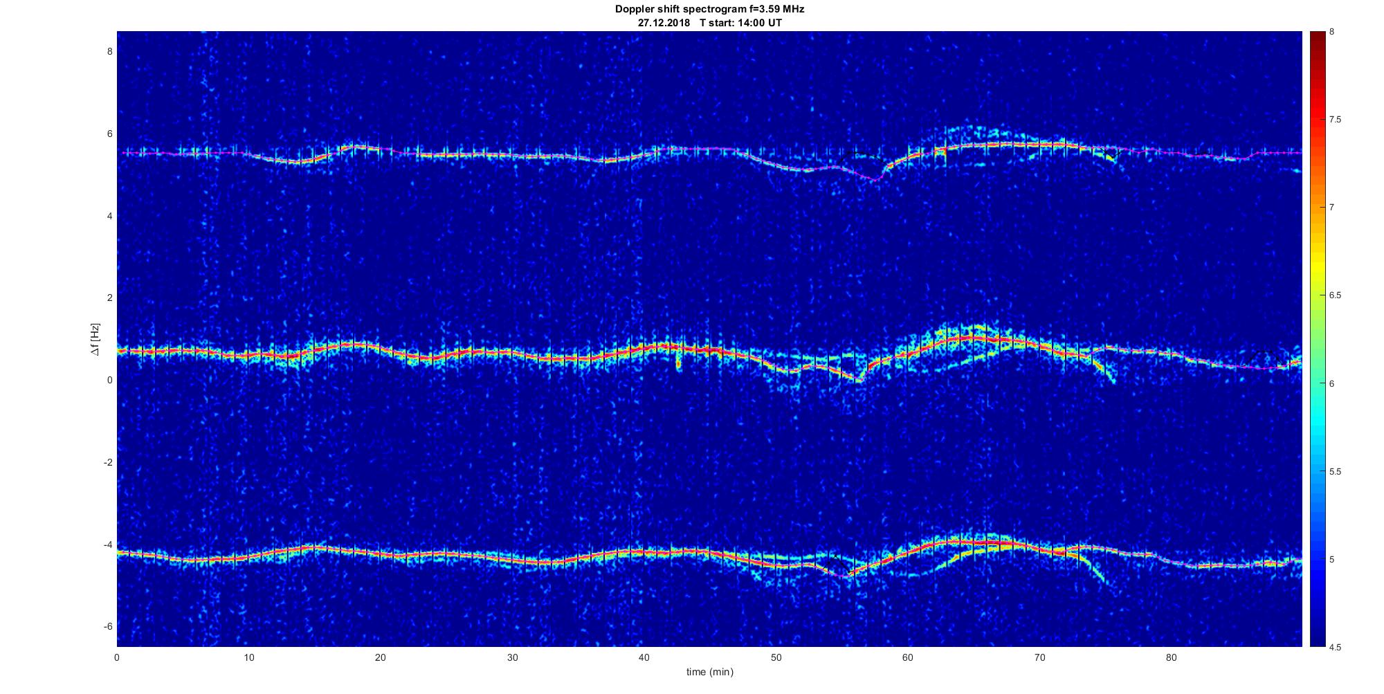Click the y-axis tick label '-6'
The width and height of the screenshot is (1384, 694).
coord(108,626)
